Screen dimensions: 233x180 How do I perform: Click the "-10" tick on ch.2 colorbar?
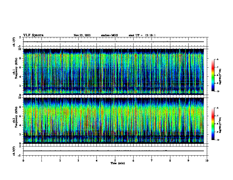(x=217, y=140)
